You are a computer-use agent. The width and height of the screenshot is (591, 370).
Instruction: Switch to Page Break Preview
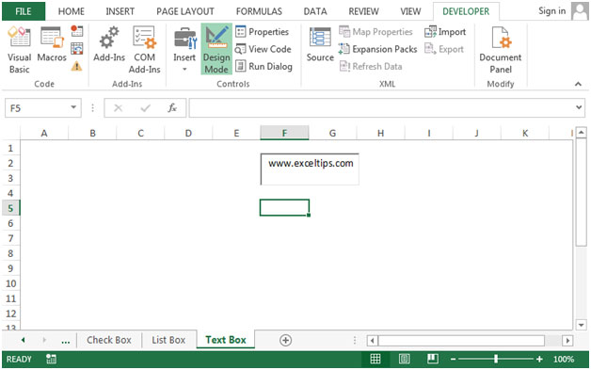[x=433, y=359]
